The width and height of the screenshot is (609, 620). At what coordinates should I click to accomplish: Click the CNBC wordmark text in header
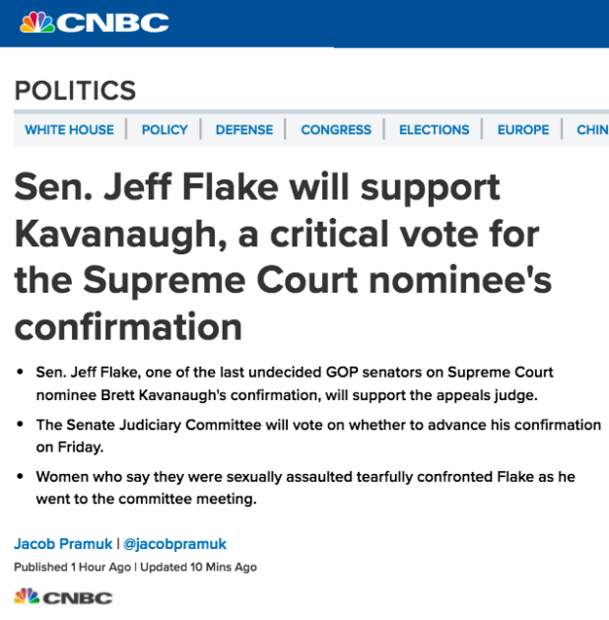point(113,23)
